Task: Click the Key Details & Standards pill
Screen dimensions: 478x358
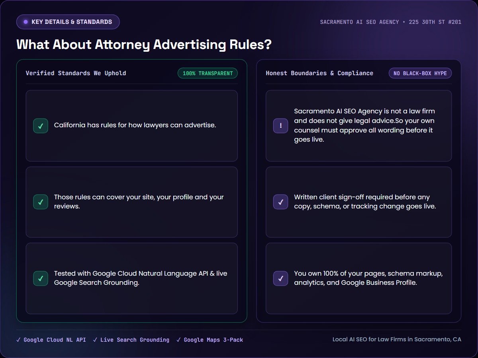Action: coord(68,22)
